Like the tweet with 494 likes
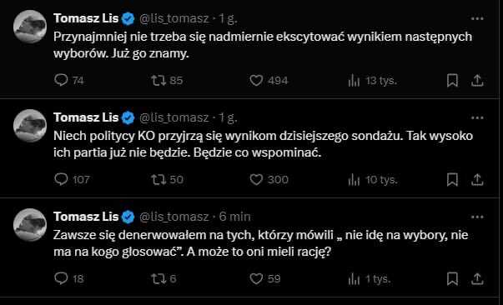Viewport: 503px width, 305px height. pos(256,80)
